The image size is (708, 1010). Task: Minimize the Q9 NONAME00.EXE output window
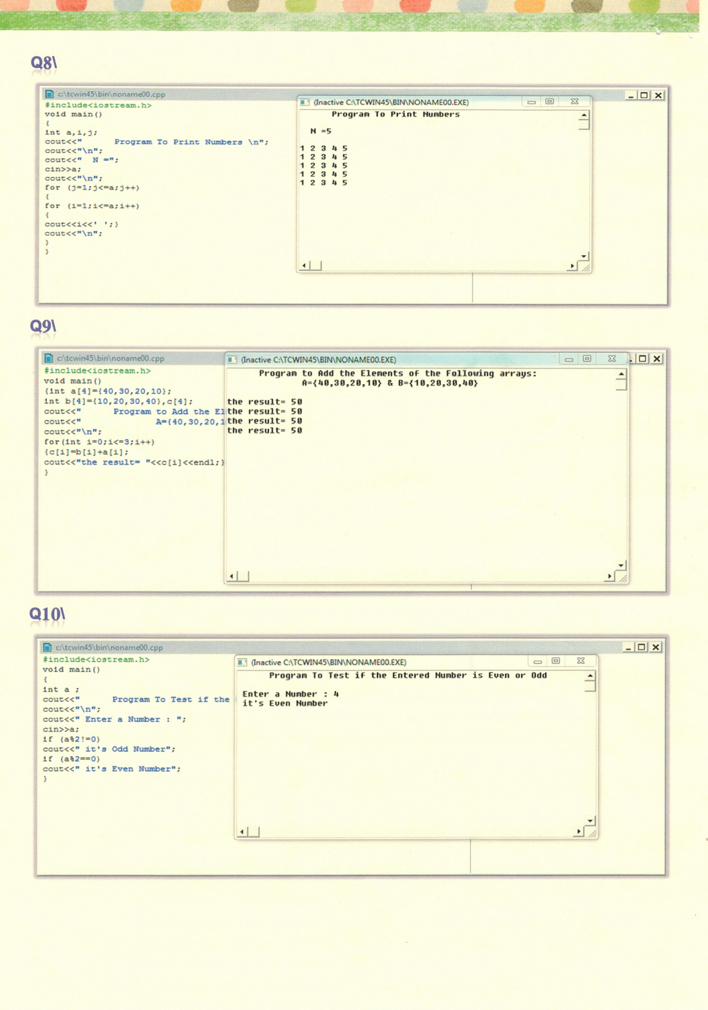pyautogui.click(x=569, y=359)
